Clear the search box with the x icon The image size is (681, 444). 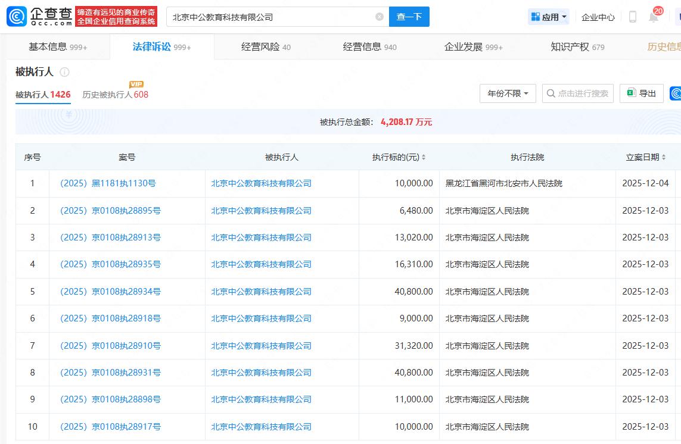[378, 17]
